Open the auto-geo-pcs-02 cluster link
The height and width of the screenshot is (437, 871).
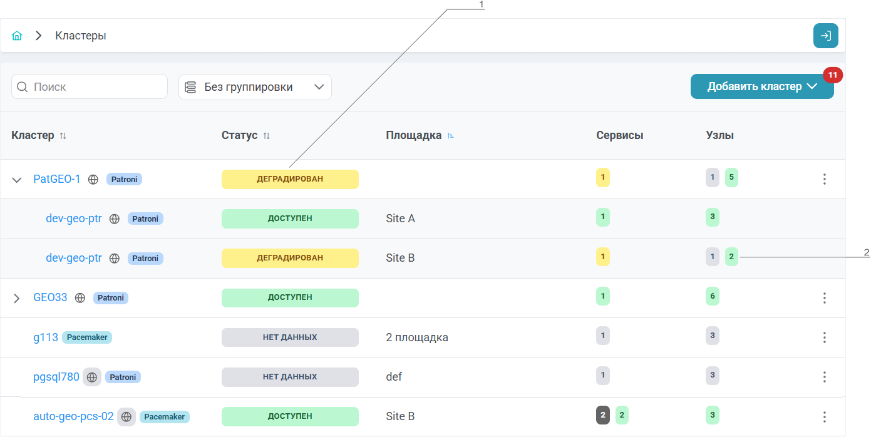point(73,416)
